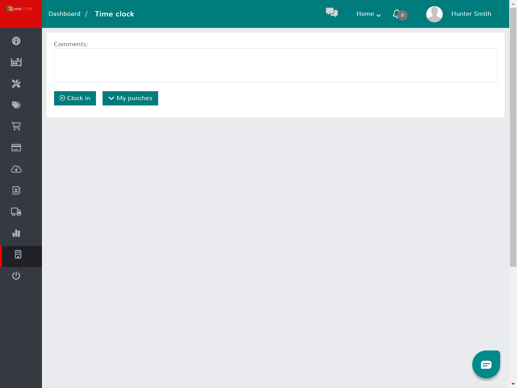
Task: Expand the Home dropdown menu
Action: pos(368,14)
